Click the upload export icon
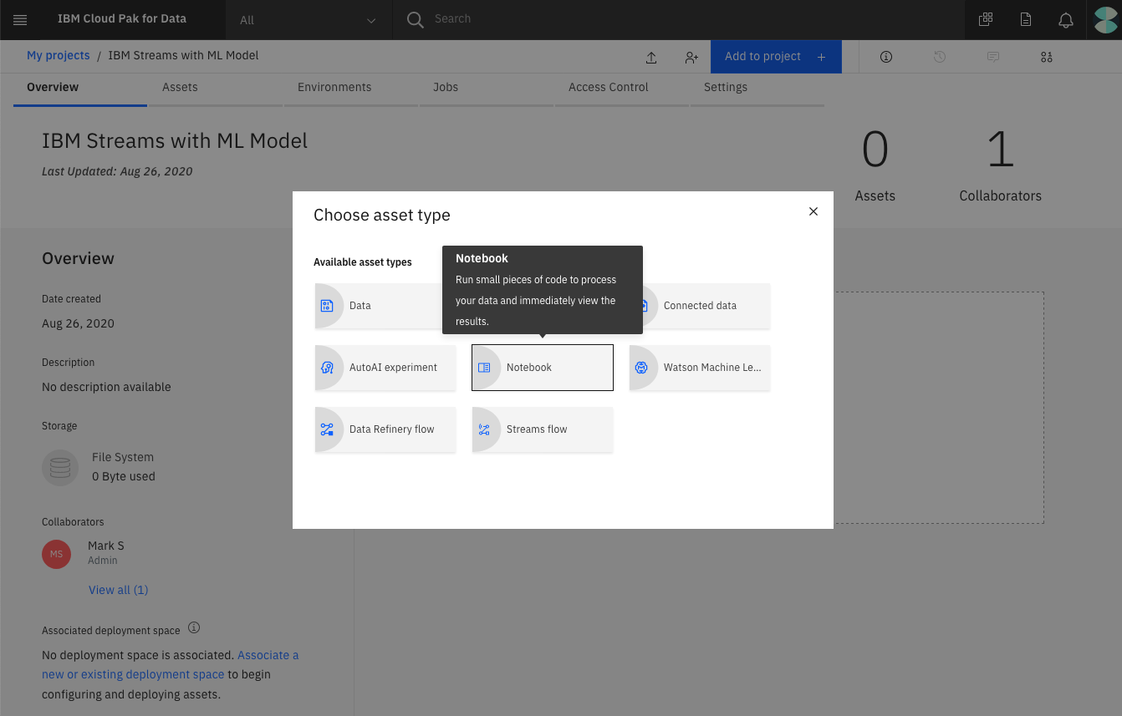Viewport: 1122px width, 716px height. pos(651,58)
